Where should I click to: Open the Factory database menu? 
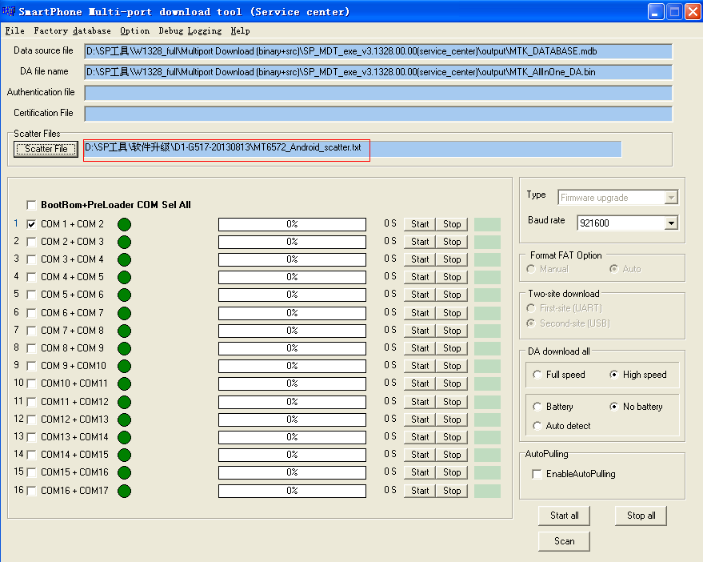click(72, 31)
